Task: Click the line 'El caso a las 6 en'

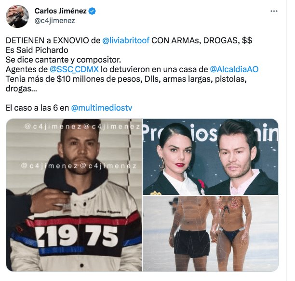Action: 37,108
